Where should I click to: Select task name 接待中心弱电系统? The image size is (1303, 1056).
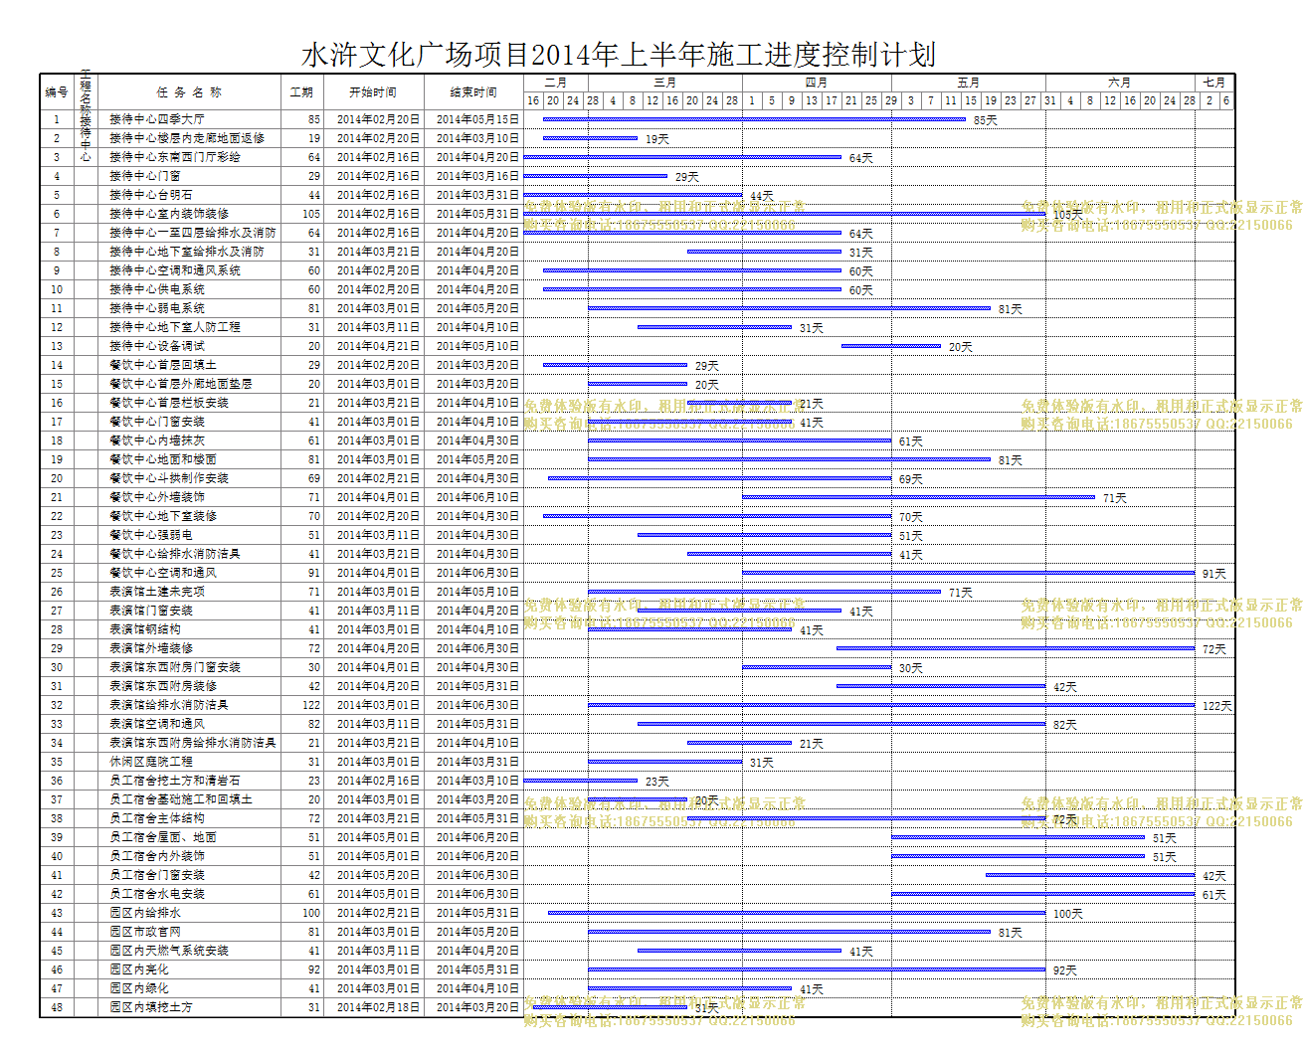(x=157, y=308)
